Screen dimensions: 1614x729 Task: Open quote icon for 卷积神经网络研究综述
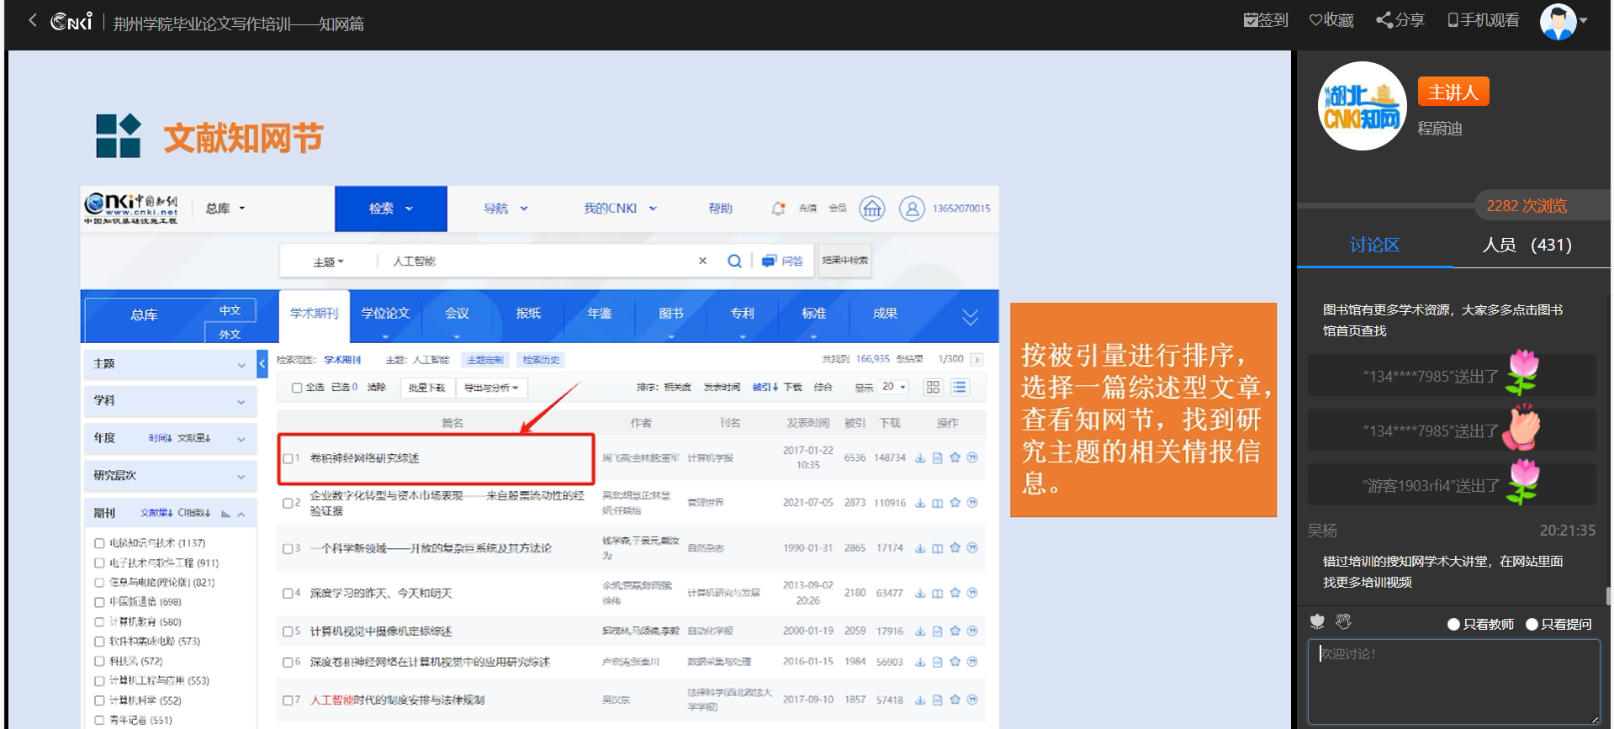pos(972,457)
